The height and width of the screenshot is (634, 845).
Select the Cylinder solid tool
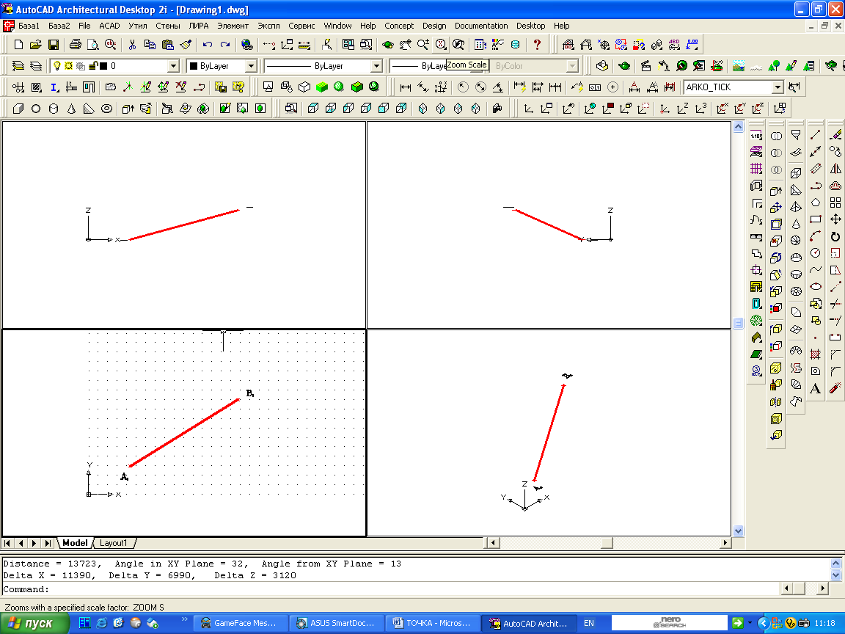click(54, 109)
